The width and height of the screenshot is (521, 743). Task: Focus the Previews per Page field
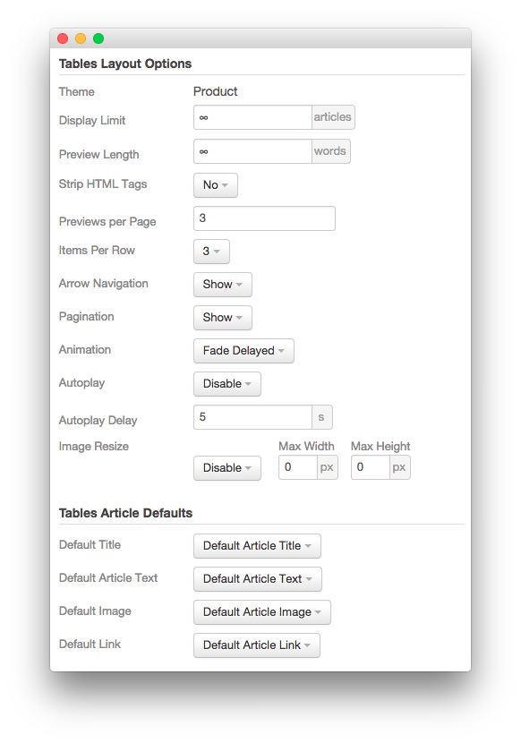264,218
